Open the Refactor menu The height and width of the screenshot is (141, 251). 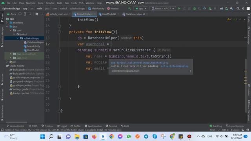pyautogui.click(x=50, y=3)
